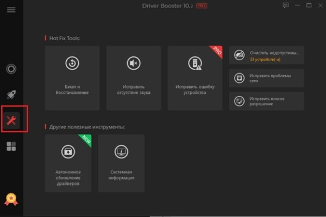Click the offline driver update icon
326x217 pixels.
pos(68,151)
